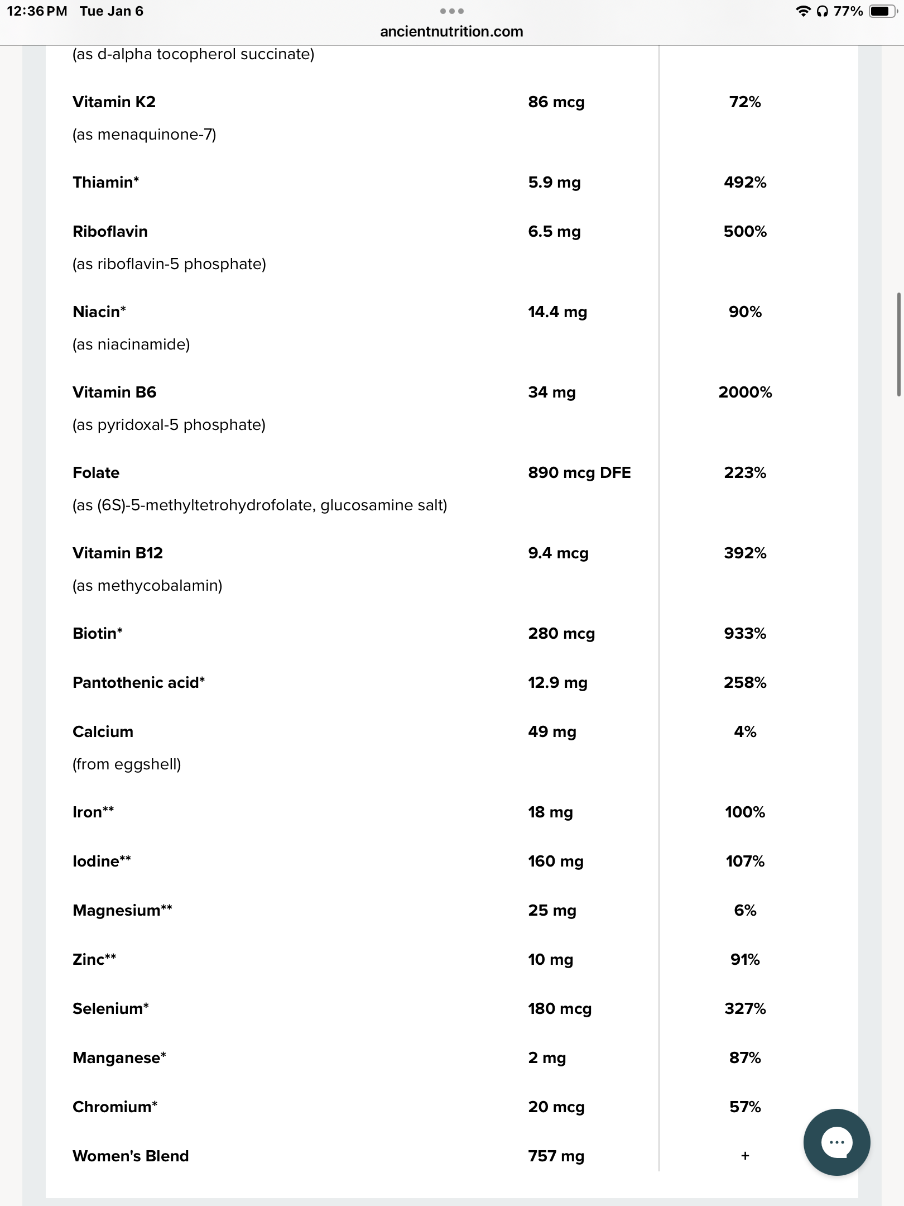Click the plus sign beside Women's Blend
The image size is (904, 1206).
[745, 1156]
